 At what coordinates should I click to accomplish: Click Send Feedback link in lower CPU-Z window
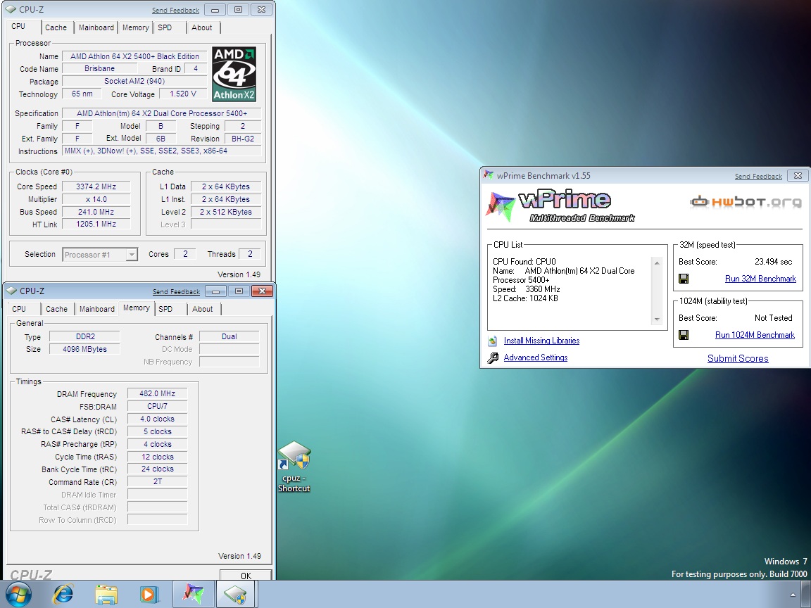pyautogui.click(x=176, y=291)
